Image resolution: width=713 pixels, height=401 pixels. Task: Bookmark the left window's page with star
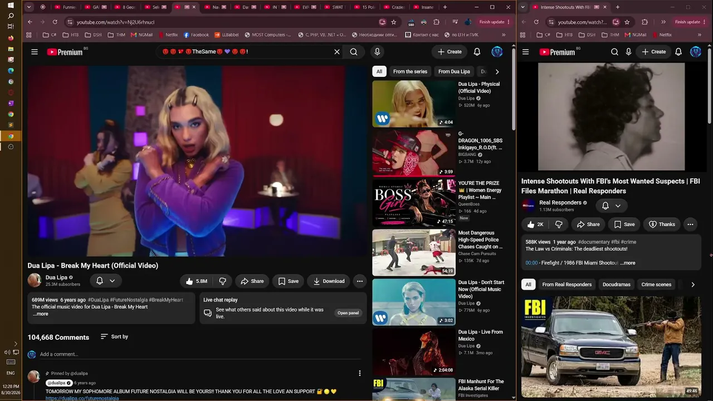(394, 22)
